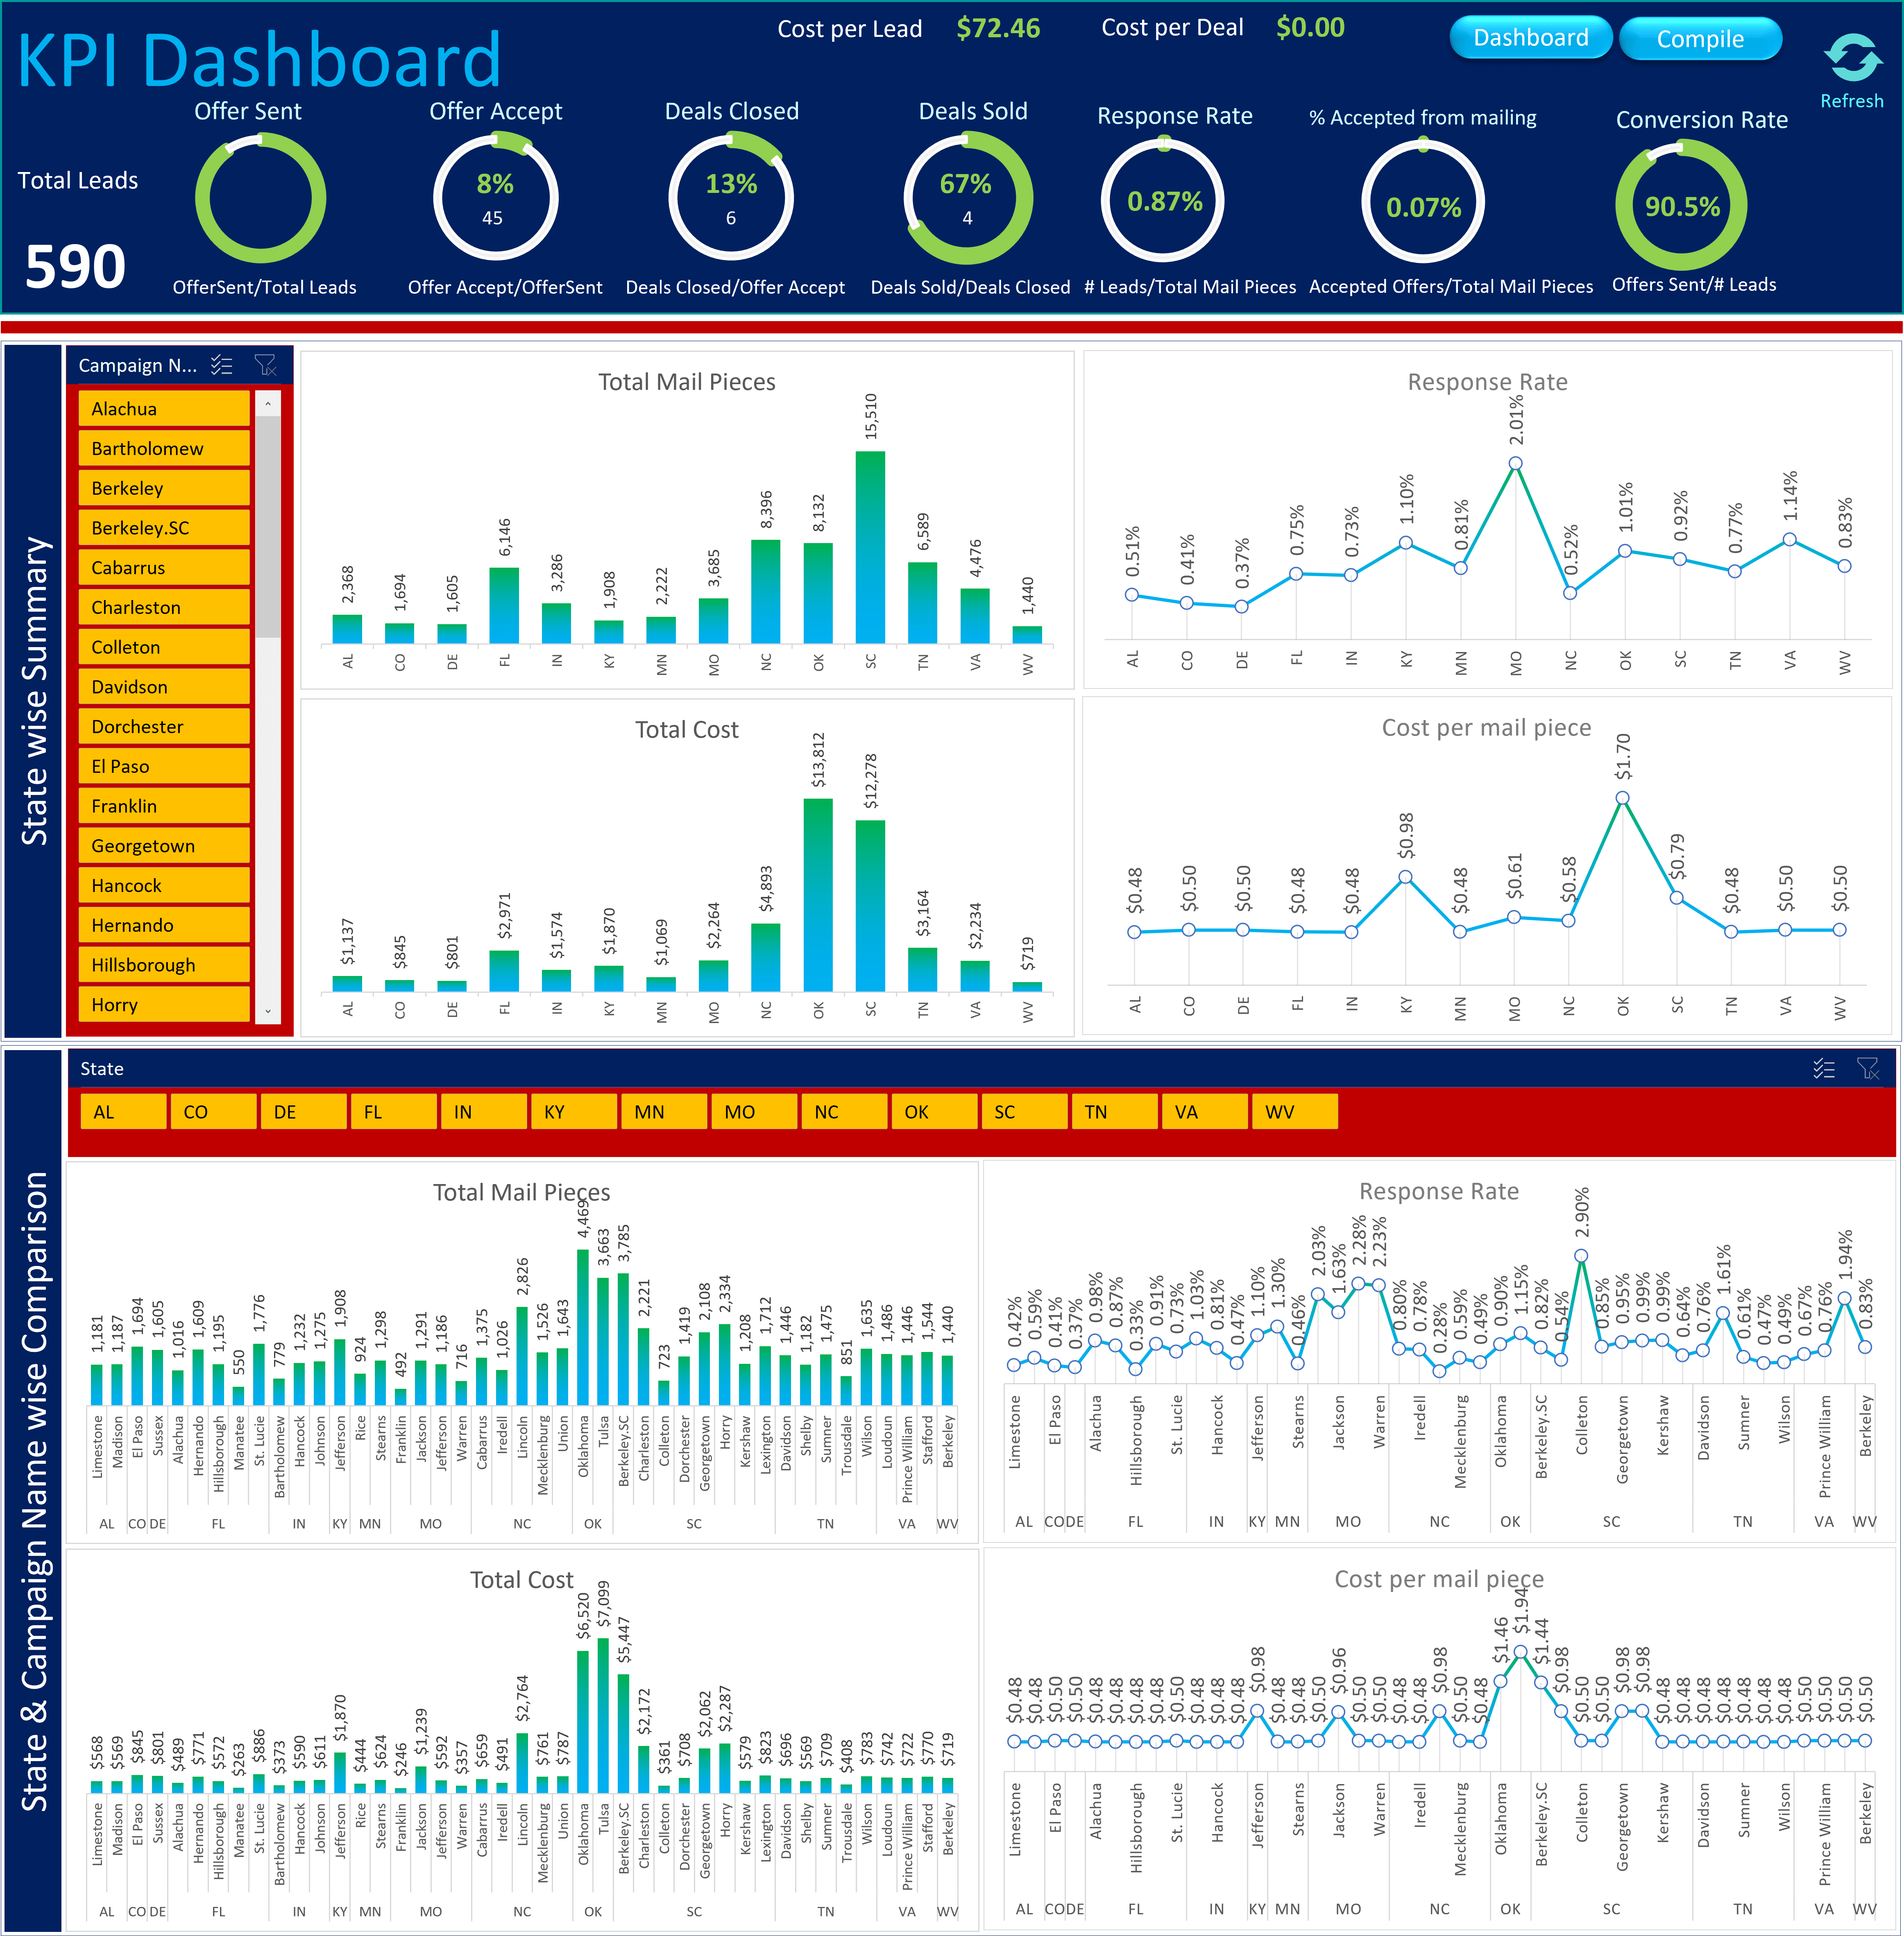Select IN in State slicer
The width and height of the screenshot is (1904, 1936).
484,1112
